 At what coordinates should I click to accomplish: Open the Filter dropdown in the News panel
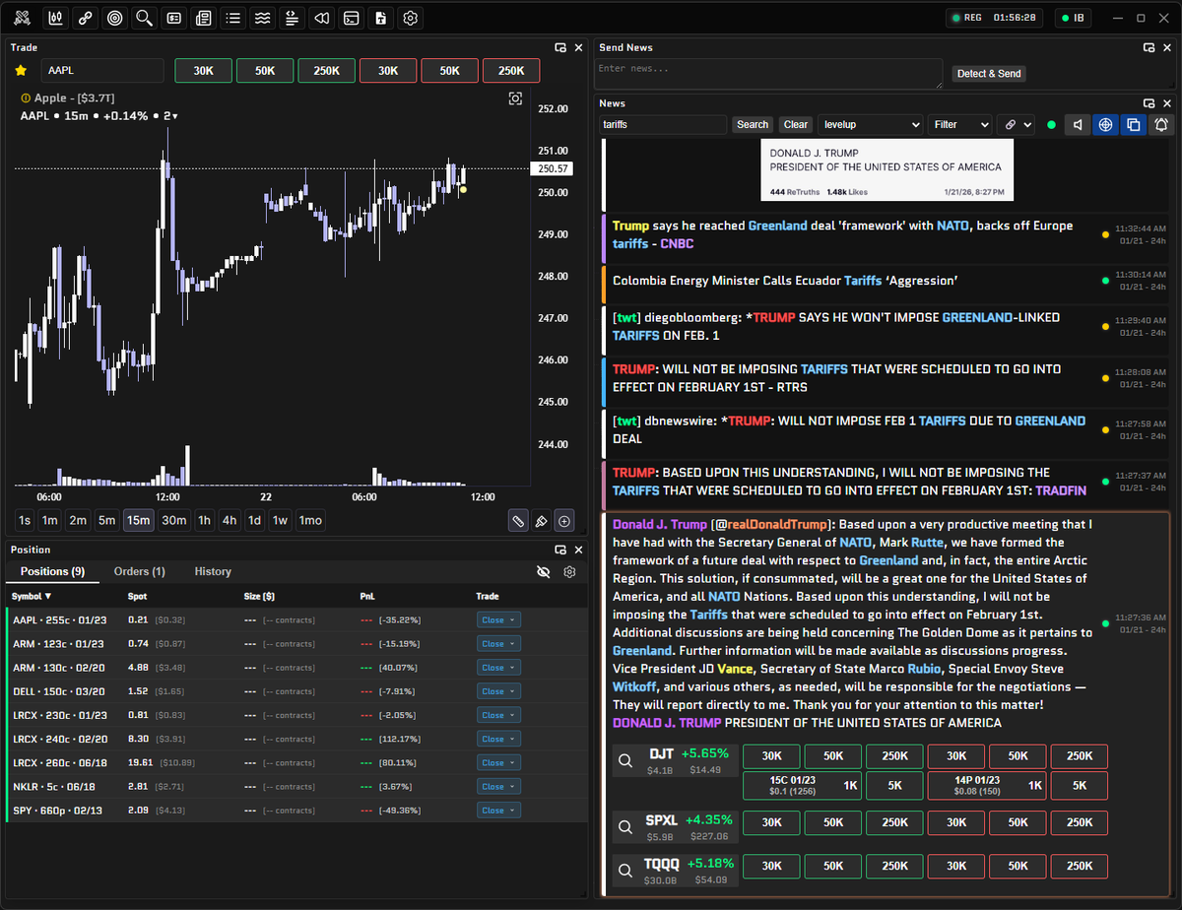[x=958, y=124]
